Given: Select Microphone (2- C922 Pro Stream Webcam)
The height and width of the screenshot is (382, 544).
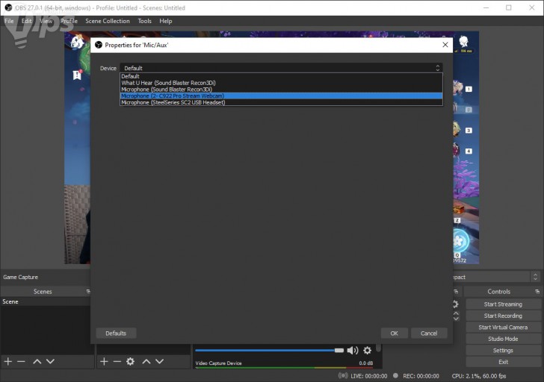Looking at the screenshot, I should pyautogui.click(x=281, y=96).
